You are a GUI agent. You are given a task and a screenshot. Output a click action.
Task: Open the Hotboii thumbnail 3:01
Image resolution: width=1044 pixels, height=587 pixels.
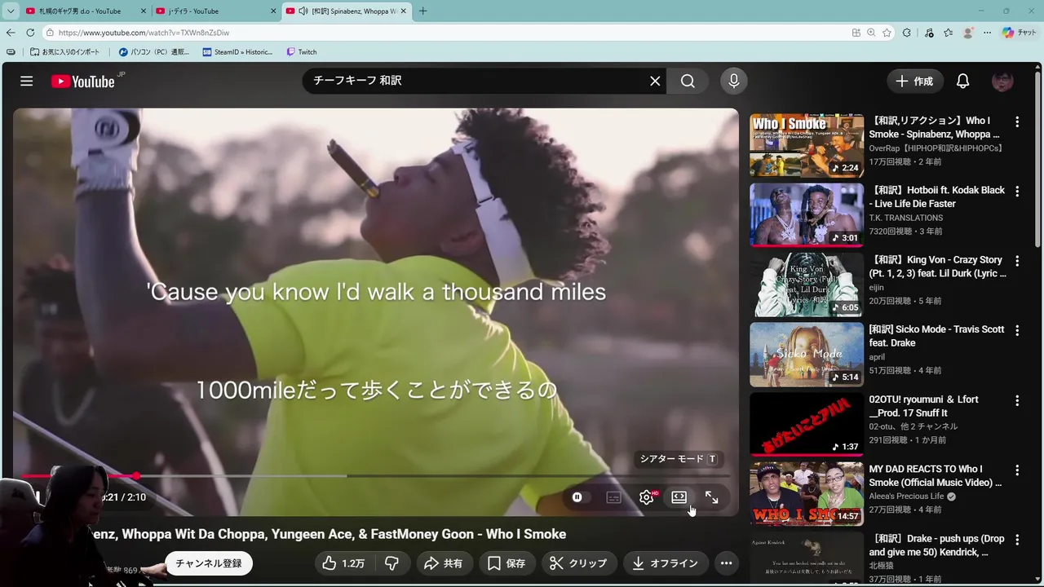pyautogui.click(x=807, y=215)
